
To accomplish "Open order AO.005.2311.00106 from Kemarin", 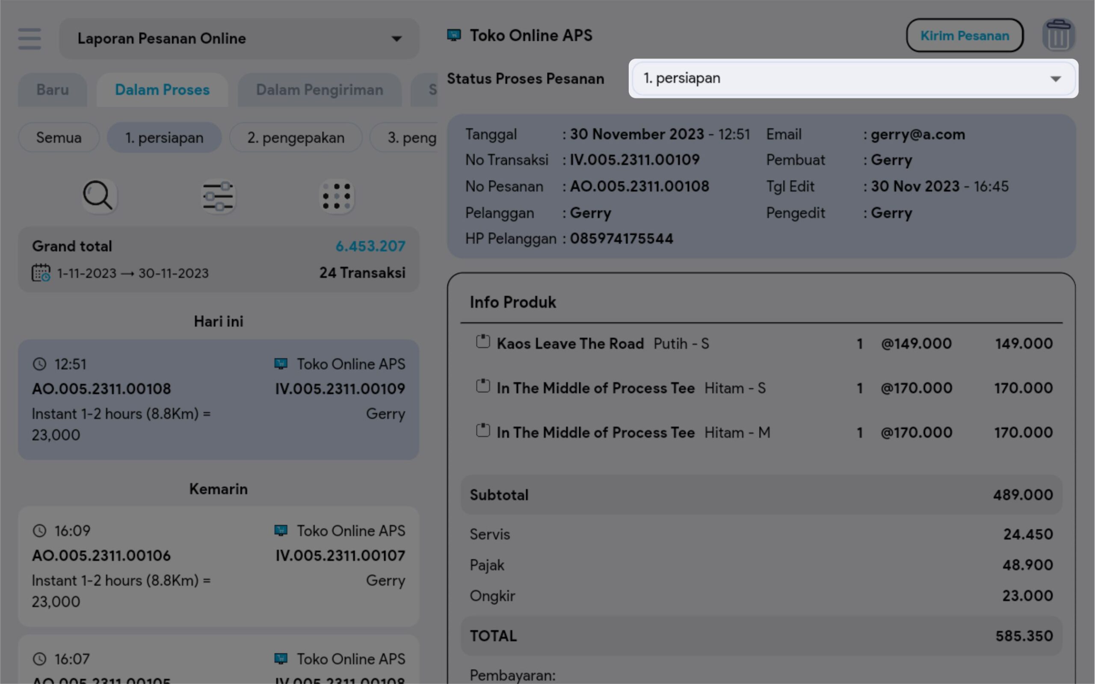I will click(218, 566).
